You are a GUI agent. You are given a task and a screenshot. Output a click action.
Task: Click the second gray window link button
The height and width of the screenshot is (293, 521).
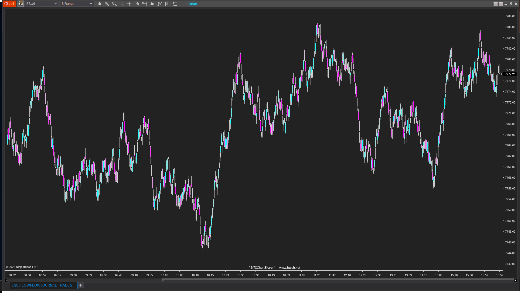(501, 4)
